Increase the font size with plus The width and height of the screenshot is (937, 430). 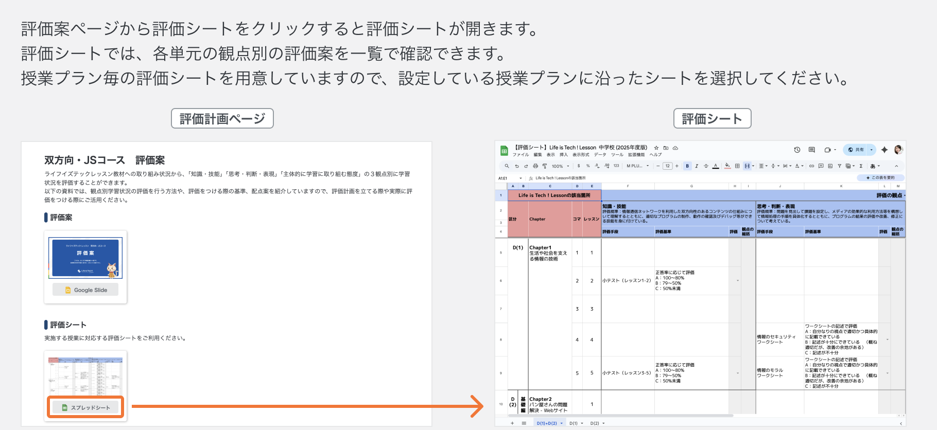click(x=677, y=166)
